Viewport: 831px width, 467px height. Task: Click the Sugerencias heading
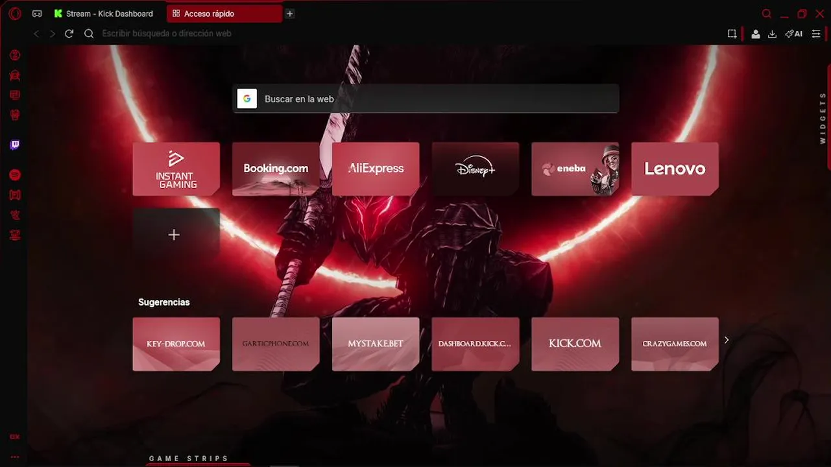[x=164, y=302]
